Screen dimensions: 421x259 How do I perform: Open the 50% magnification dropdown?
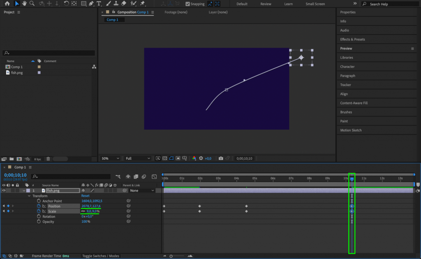(109, 158)
